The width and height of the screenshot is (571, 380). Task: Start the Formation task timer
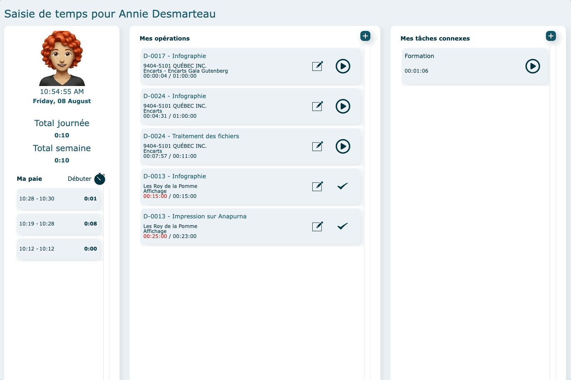533,66
